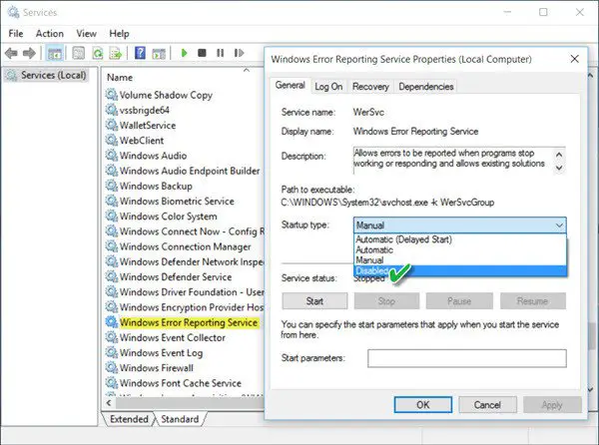Choose Automatic startup option
599x445 pixels.
tap(460, 250)
